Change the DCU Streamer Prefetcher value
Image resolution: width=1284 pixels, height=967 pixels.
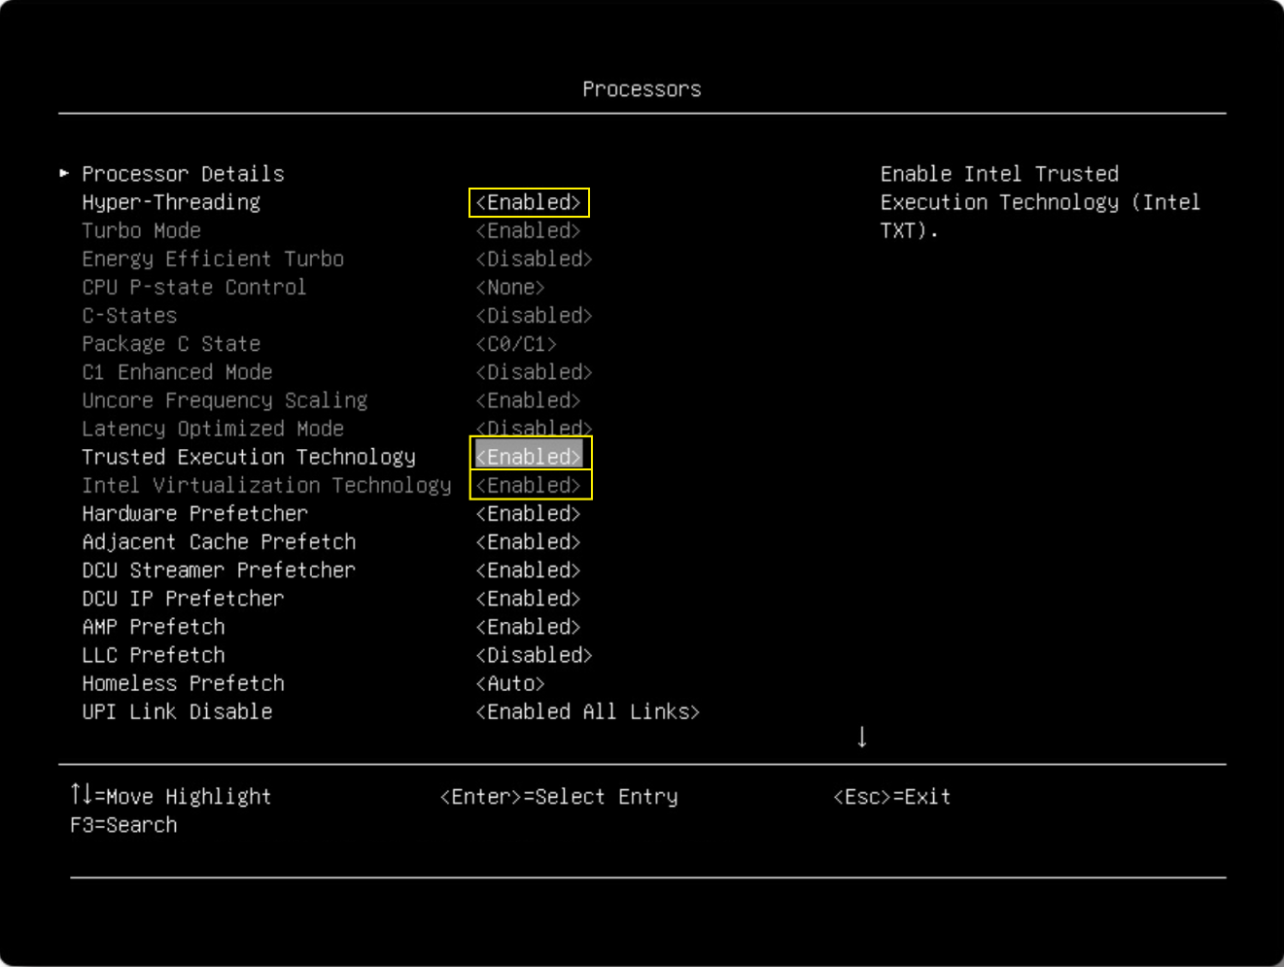[529, 570]
